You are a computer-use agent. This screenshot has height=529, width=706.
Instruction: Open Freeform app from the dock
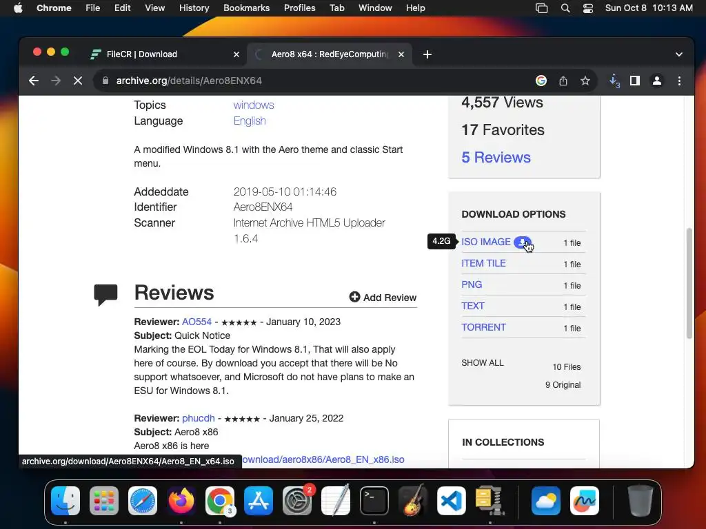[x=585, y=501]
